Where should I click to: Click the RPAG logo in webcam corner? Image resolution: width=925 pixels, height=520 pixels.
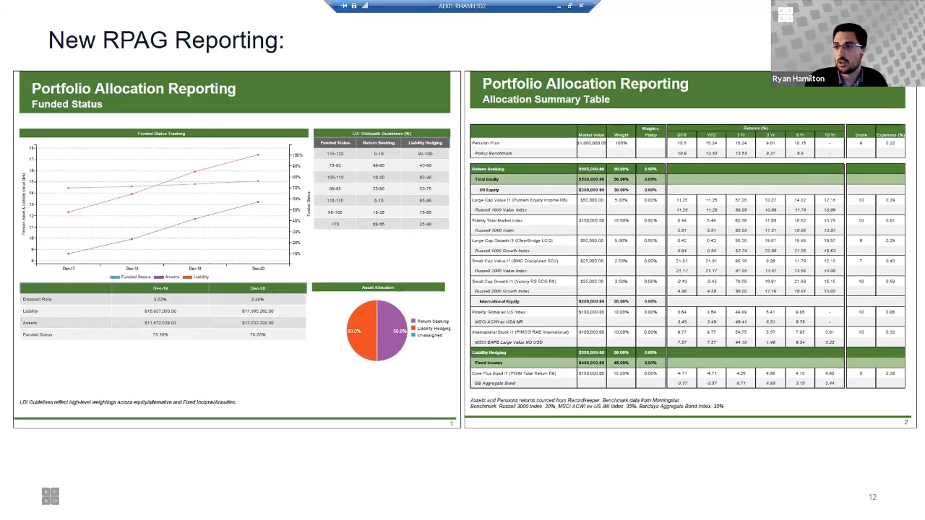(x=785, y=15)
